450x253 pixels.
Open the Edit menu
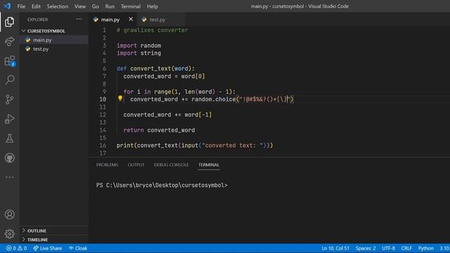click(x=36, y=6)
